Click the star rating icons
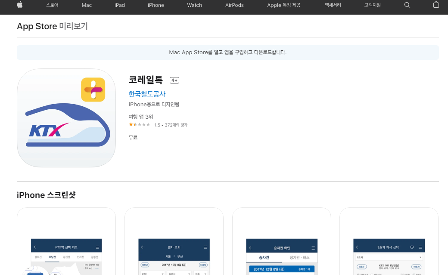The height and width of the screenshot is (275, 448). coord(140,124)
